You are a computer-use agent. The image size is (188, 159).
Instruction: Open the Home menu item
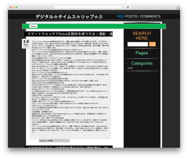tap(33, 26)
